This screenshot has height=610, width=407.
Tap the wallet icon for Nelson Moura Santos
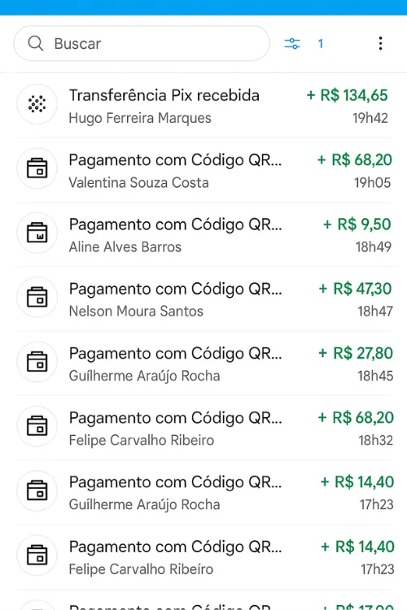pos(37,297)
